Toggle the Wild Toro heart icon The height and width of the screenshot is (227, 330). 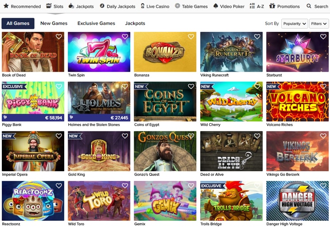pos(125,185)
